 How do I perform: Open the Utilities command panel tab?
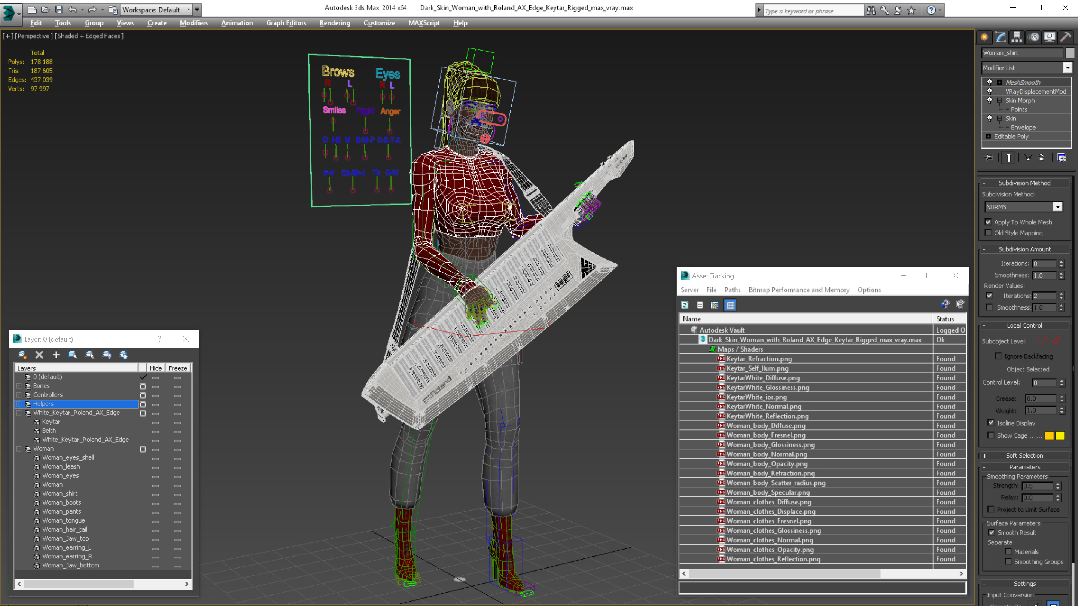tap(1066, 37)
